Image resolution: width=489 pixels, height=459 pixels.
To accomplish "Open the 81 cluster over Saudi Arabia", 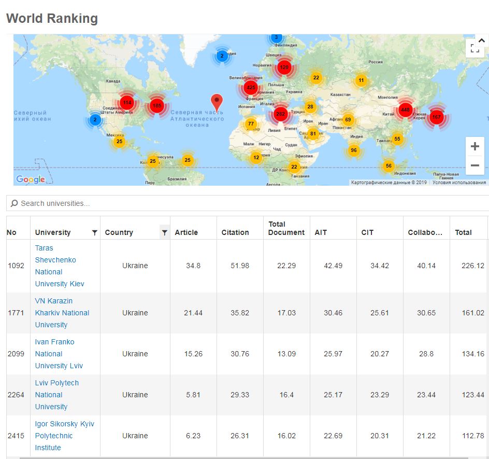I will coord(313,134).
